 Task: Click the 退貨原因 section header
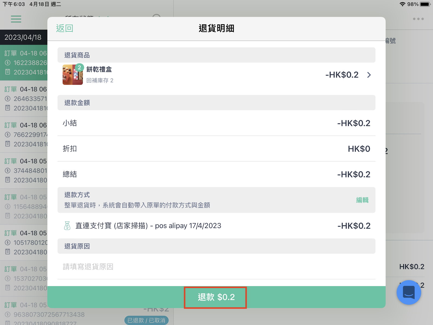pos(216,246)
